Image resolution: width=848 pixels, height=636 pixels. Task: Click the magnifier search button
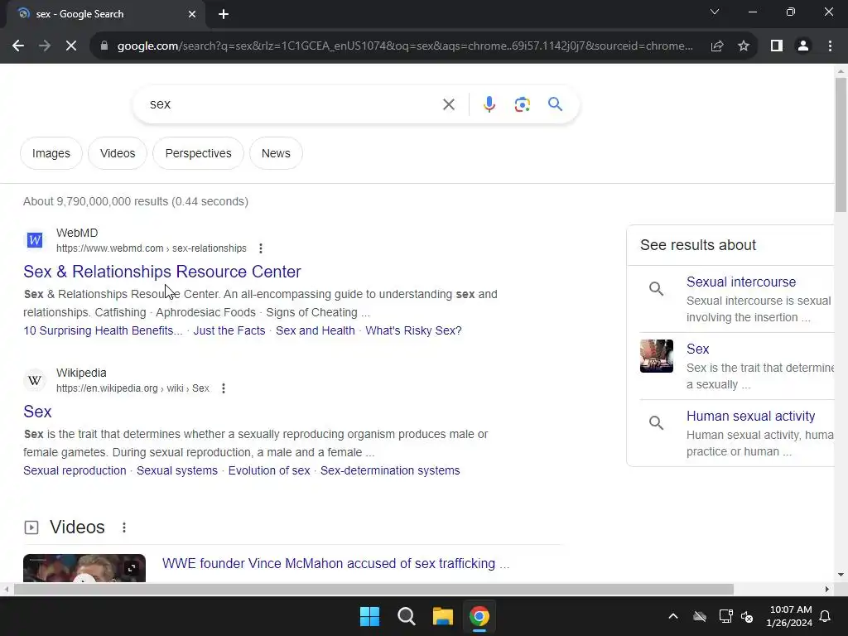point(556,104)
